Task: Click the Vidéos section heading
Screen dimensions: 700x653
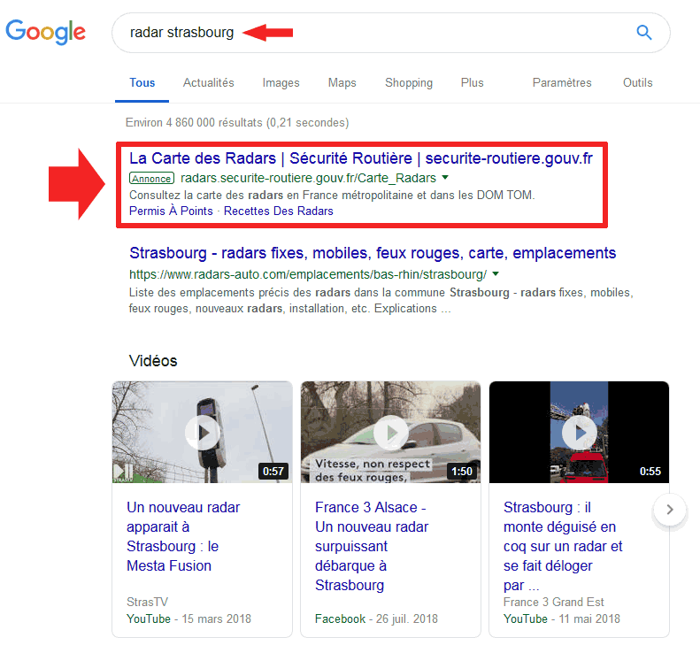Action: click(153, 361)
